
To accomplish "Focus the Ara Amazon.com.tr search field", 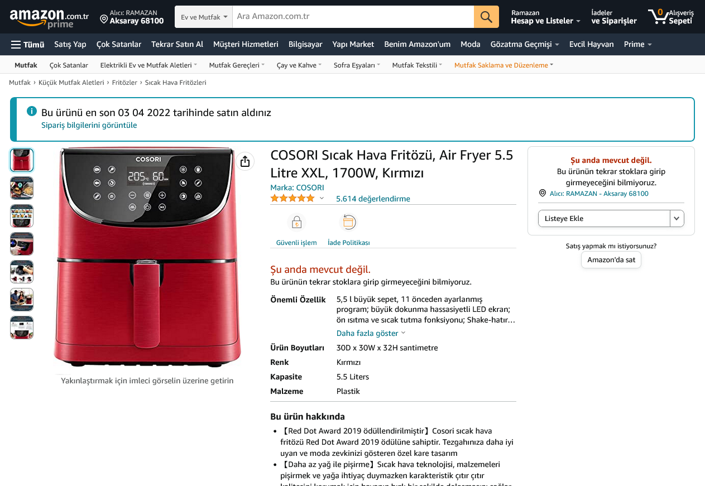I will coord(353,17).
